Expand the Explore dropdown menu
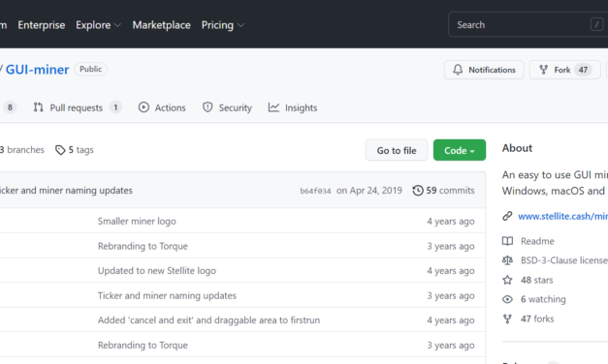The image size is (608, 364). point(99,25)
